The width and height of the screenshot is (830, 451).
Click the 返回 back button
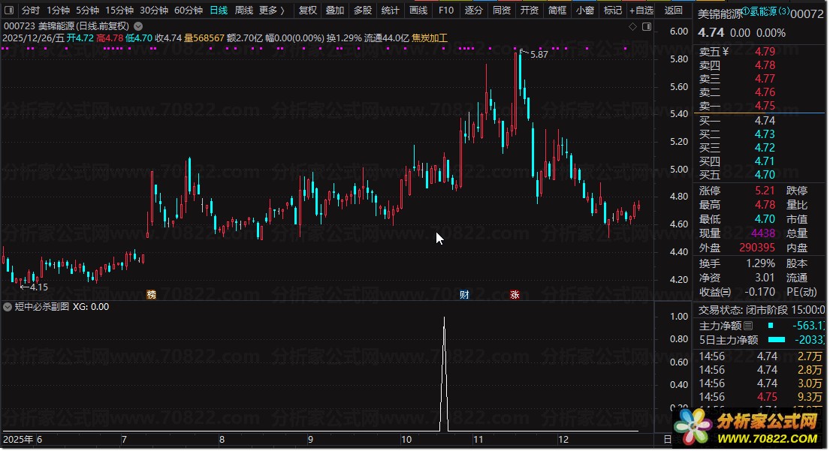click(674, 11)
